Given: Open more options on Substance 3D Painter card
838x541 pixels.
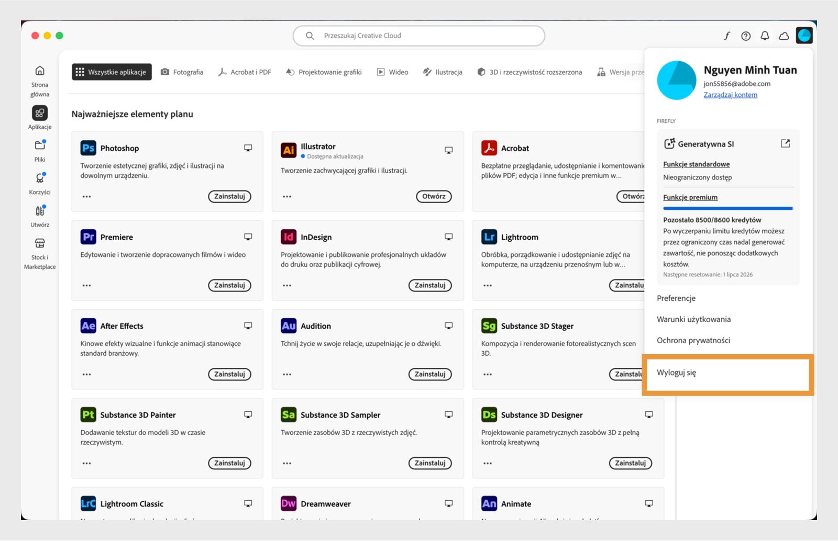Looking at the screenshot, I should coord(87,464).
